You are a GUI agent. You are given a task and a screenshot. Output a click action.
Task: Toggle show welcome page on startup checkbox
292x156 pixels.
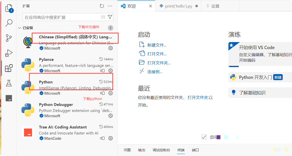pos(204,137)
